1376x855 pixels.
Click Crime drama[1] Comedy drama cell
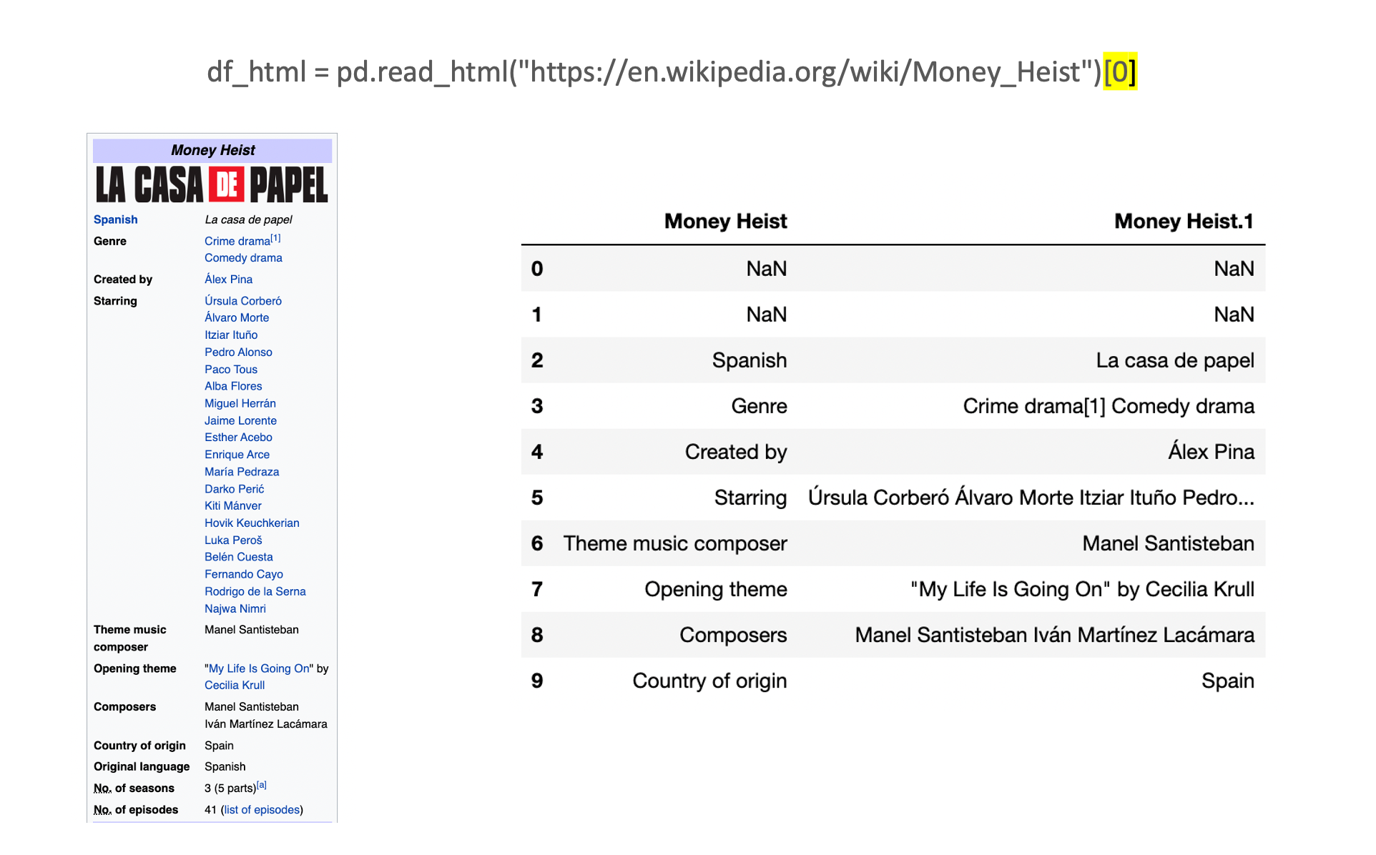tap(1109, 406)
